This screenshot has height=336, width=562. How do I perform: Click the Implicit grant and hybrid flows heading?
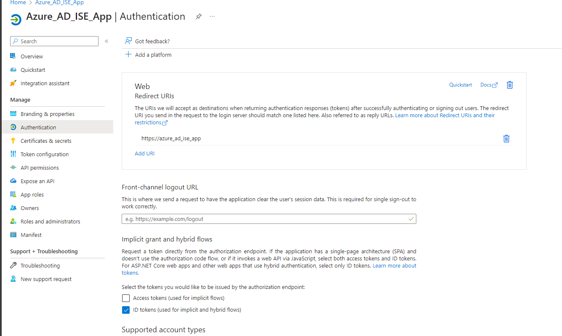(167, 239)
